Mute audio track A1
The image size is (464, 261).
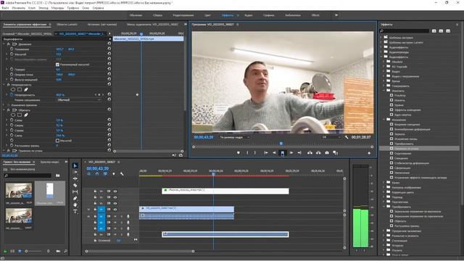pos(115,216)
